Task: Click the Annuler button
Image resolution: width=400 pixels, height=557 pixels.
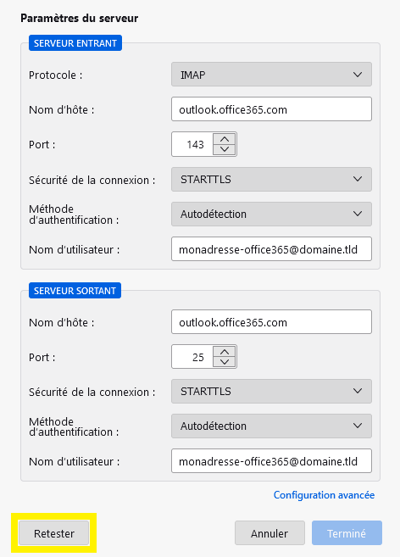Action: pos(269,533)
